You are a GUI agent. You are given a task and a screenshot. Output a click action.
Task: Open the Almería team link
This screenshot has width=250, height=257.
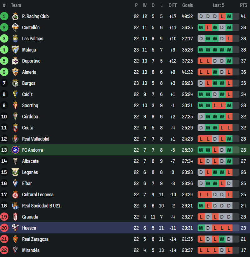[x=29, y=72]
